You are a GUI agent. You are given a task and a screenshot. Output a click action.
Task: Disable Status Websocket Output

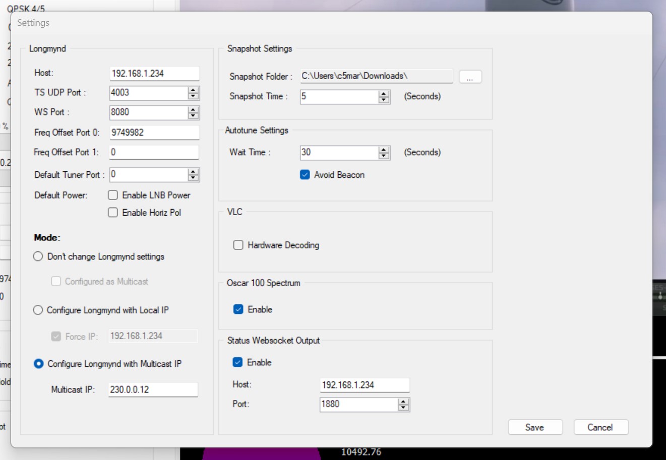(238, 362)
